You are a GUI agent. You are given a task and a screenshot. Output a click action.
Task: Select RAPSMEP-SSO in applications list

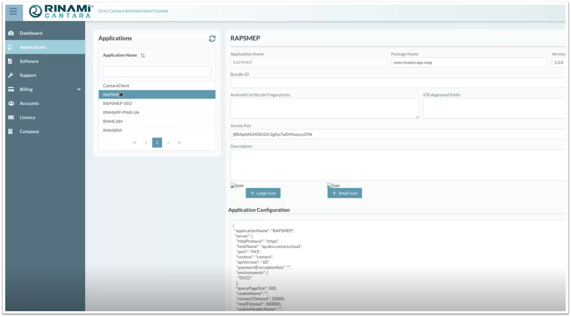click(x=157, y=104)
